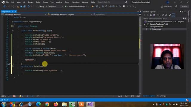Viewport: 191px width, 107px height.
Task: Collapse the MyMethod code block outline
Action: pyautogui.click(x=13, y=66)
